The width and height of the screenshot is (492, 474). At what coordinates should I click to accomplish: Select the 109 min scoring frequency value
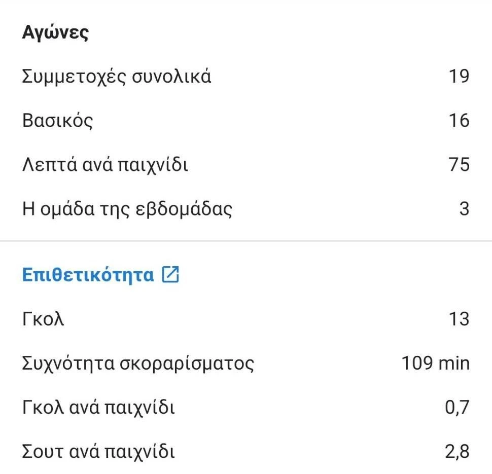(435, 362)
